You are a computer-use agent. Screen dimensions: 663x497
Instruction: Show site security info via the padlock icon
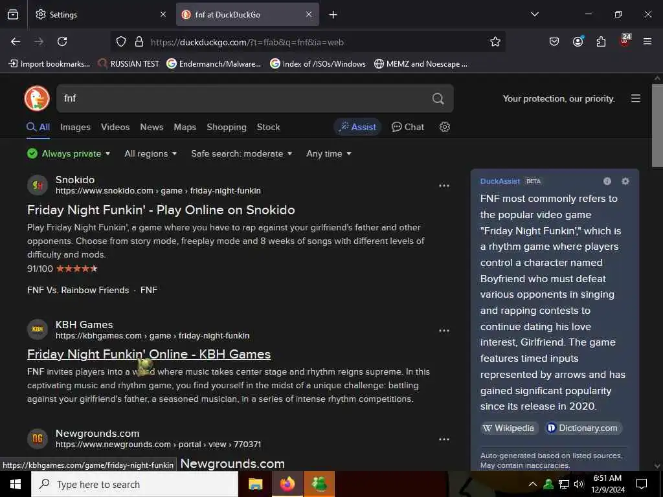click(x=139, y=41)
